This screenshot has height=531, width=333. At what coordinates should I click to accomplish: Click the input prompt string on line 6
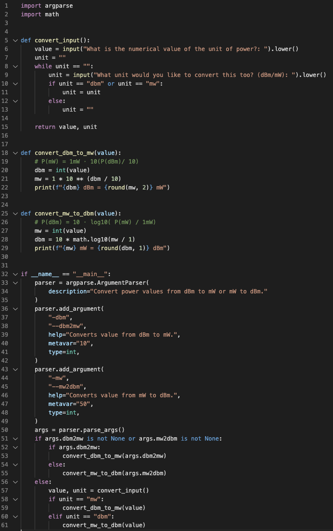click(175, 49)
